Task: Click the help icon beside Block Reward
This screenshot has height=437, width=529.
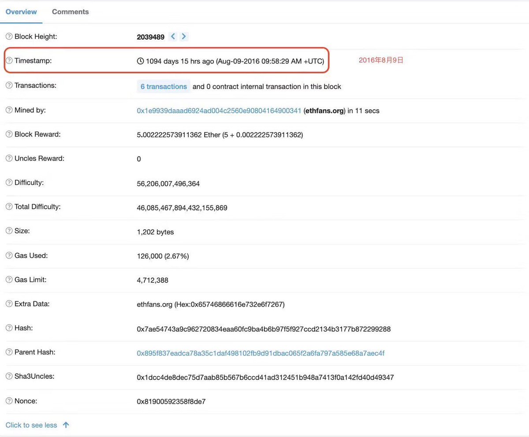Action: pyautogui.click(x=9, y=134)
